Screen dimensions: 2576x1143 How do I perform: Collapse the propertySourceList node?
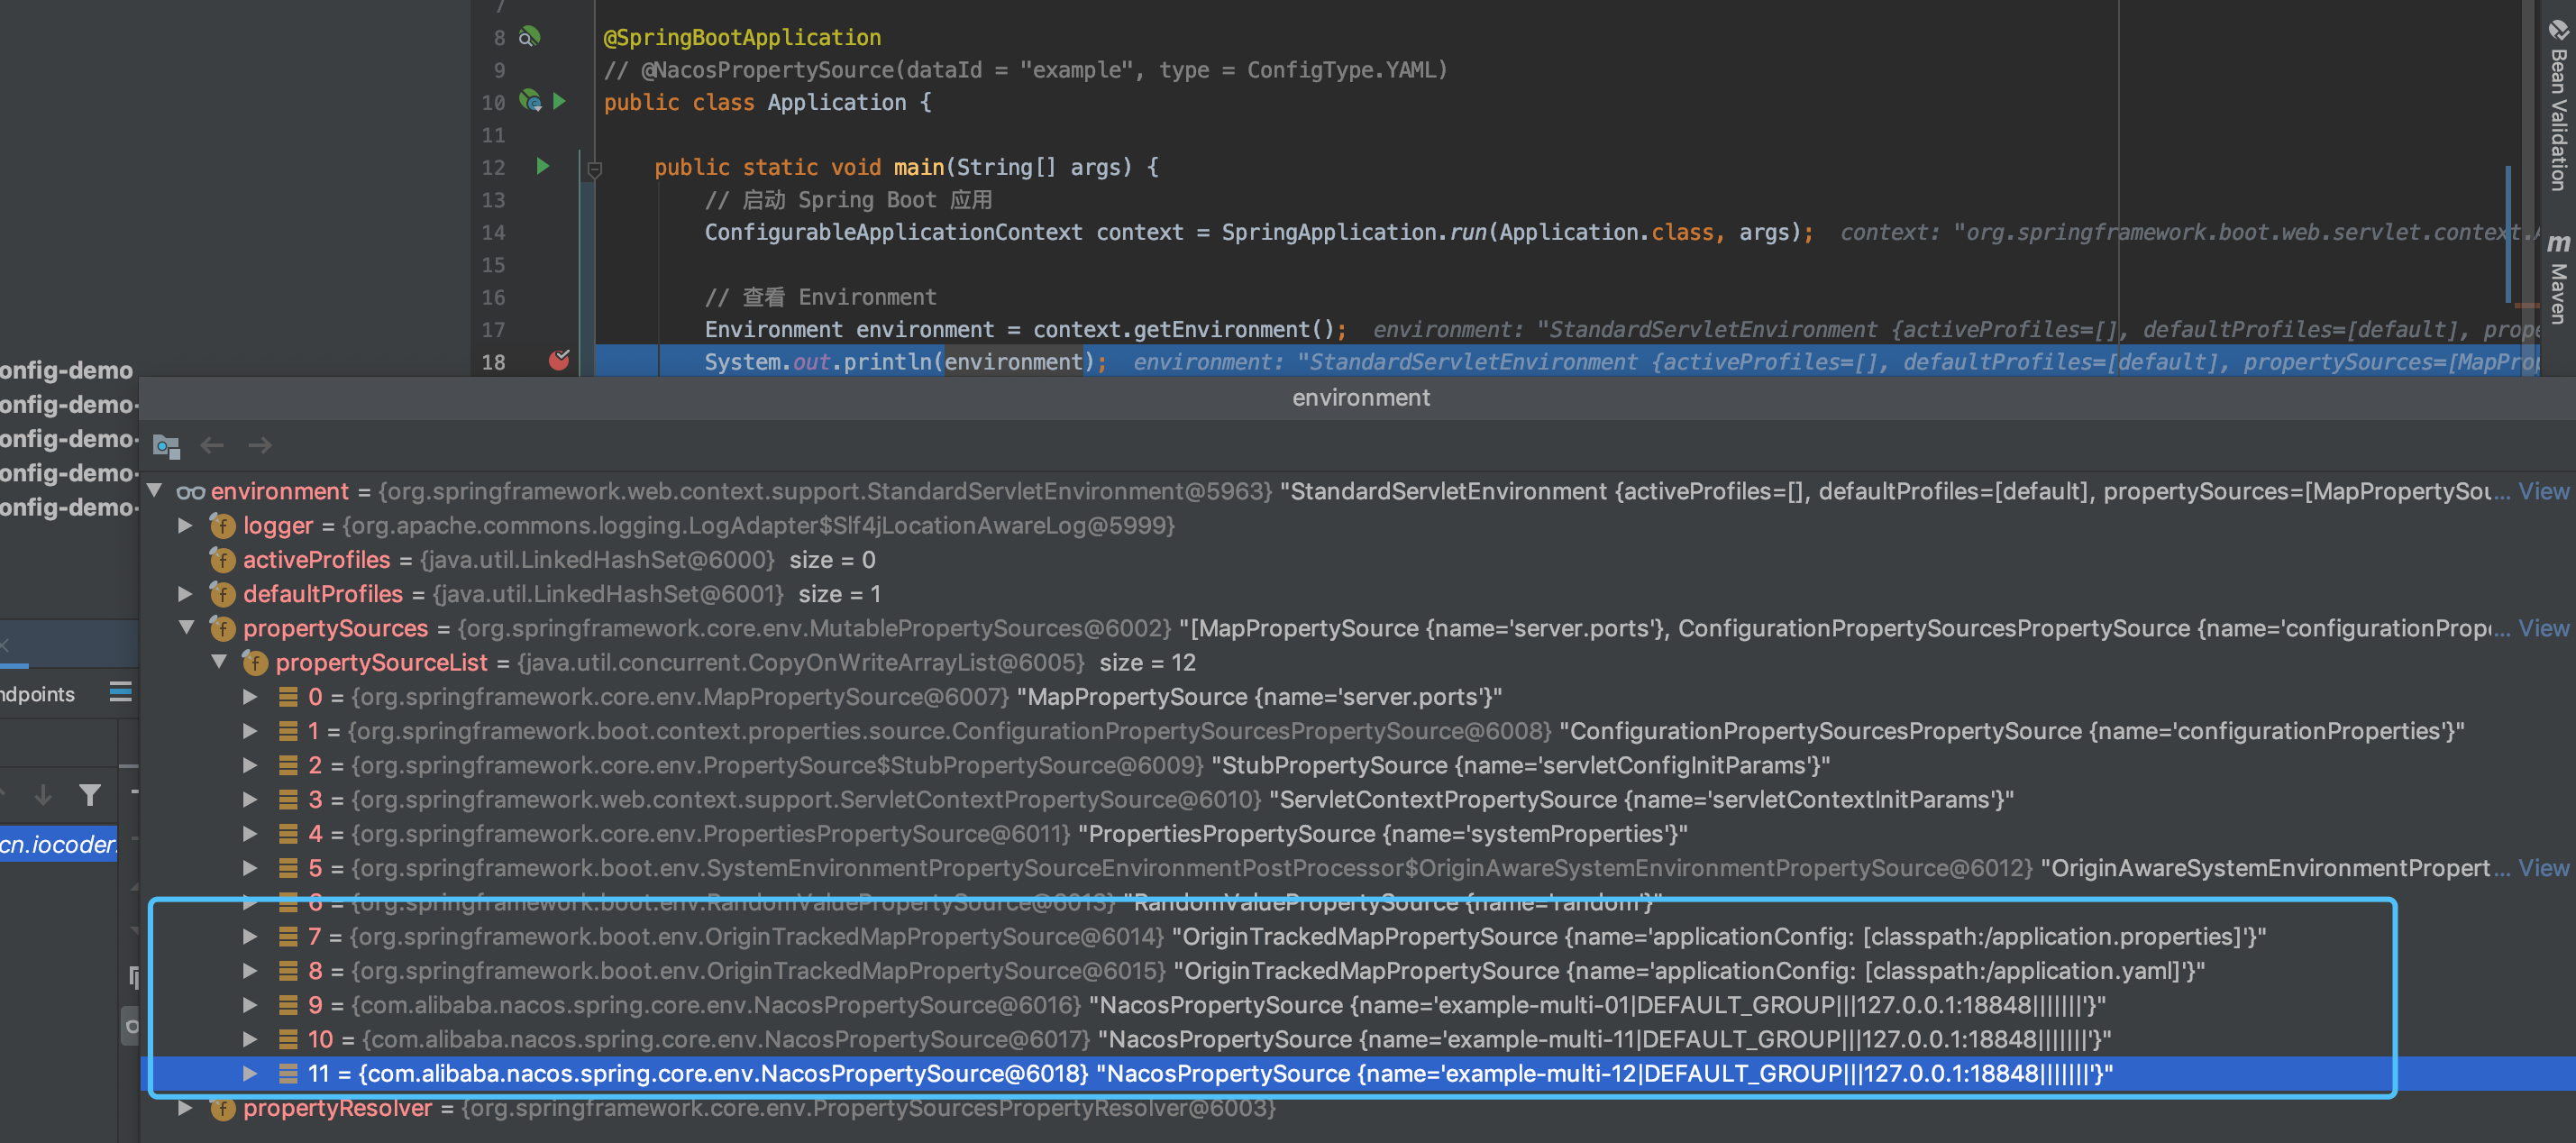click(221, 662)
